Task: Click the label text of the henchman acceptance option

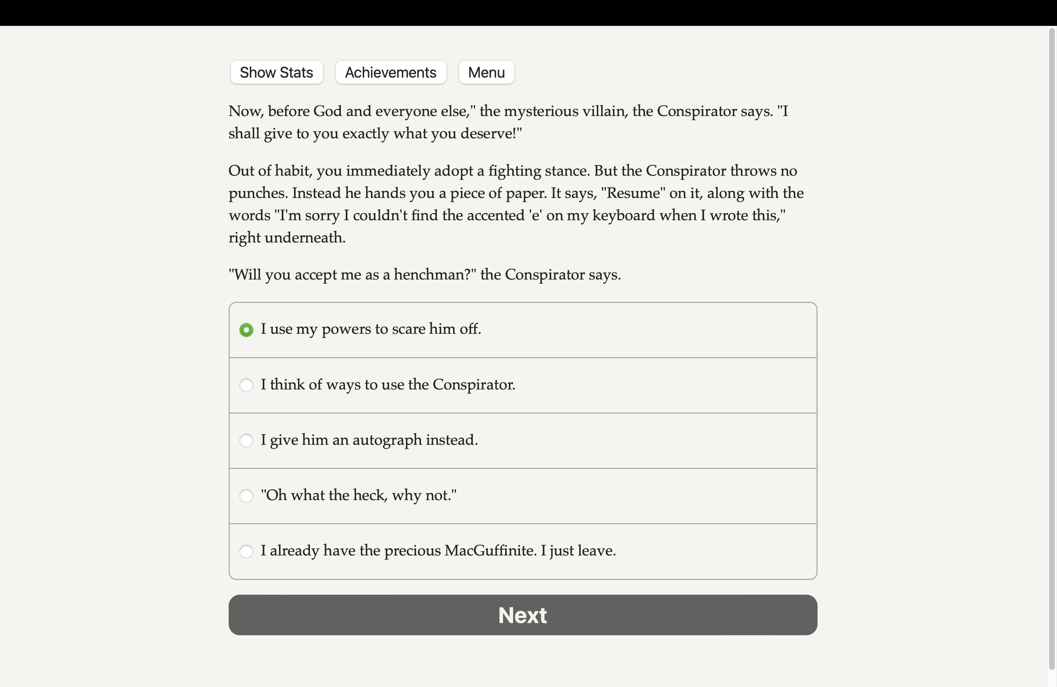Action: (x=358, y=496)
